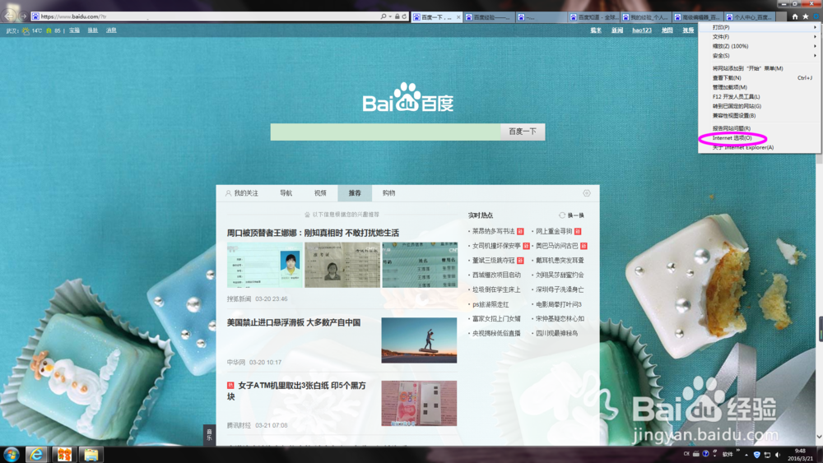Open headline 女子ATM机里取出3张白纸
The height and width of the screenshot is (463, 823).
tap(296, 391)
